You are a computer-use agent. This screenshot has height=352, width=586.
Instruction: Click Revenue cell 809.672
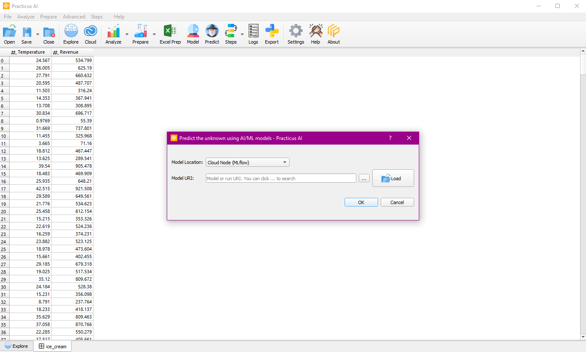(x=72, y=279)
